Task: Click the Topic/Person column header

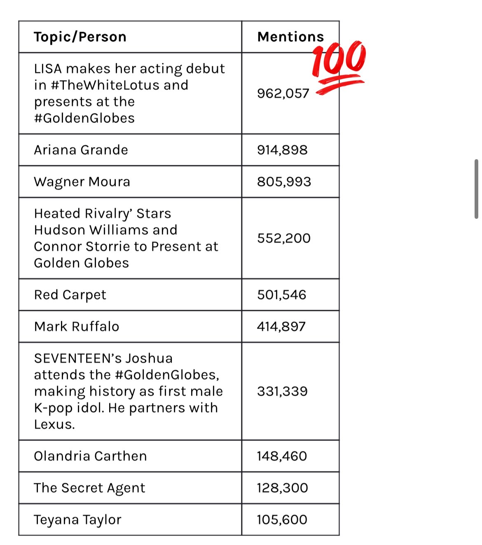Action: (80, 37)
